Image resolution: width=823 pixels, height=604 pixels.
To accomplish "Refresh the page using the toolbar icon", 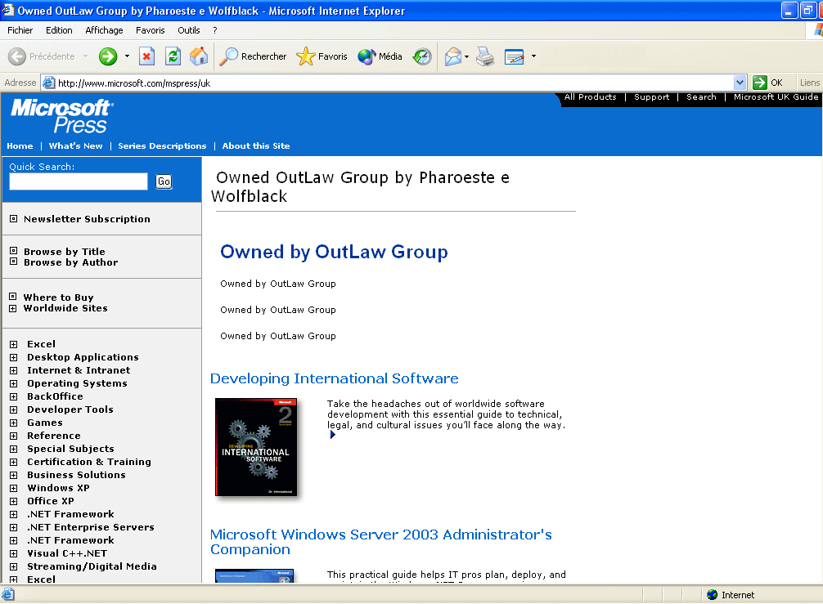I will 173,56.
